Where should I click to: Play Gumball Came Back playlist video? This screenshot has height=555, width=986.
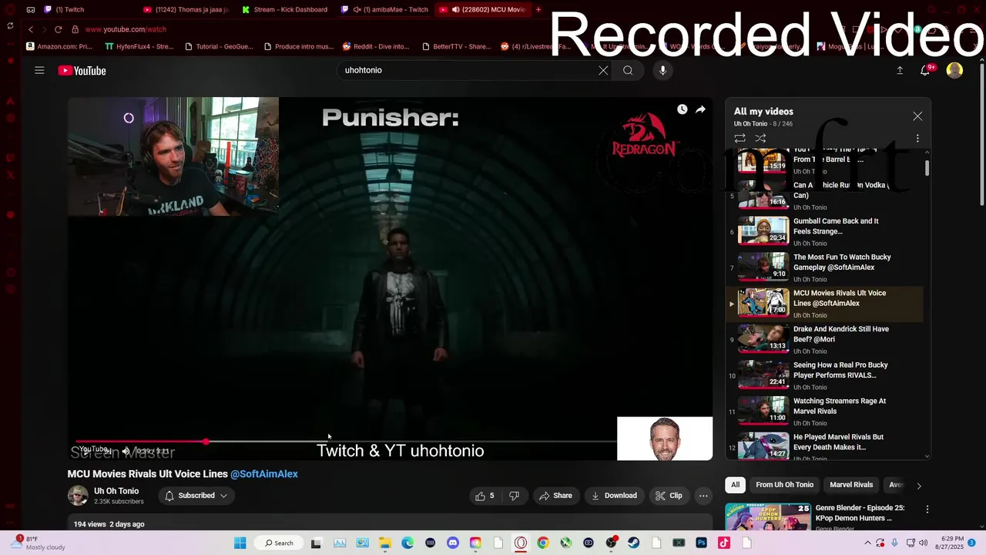[824, 231]
